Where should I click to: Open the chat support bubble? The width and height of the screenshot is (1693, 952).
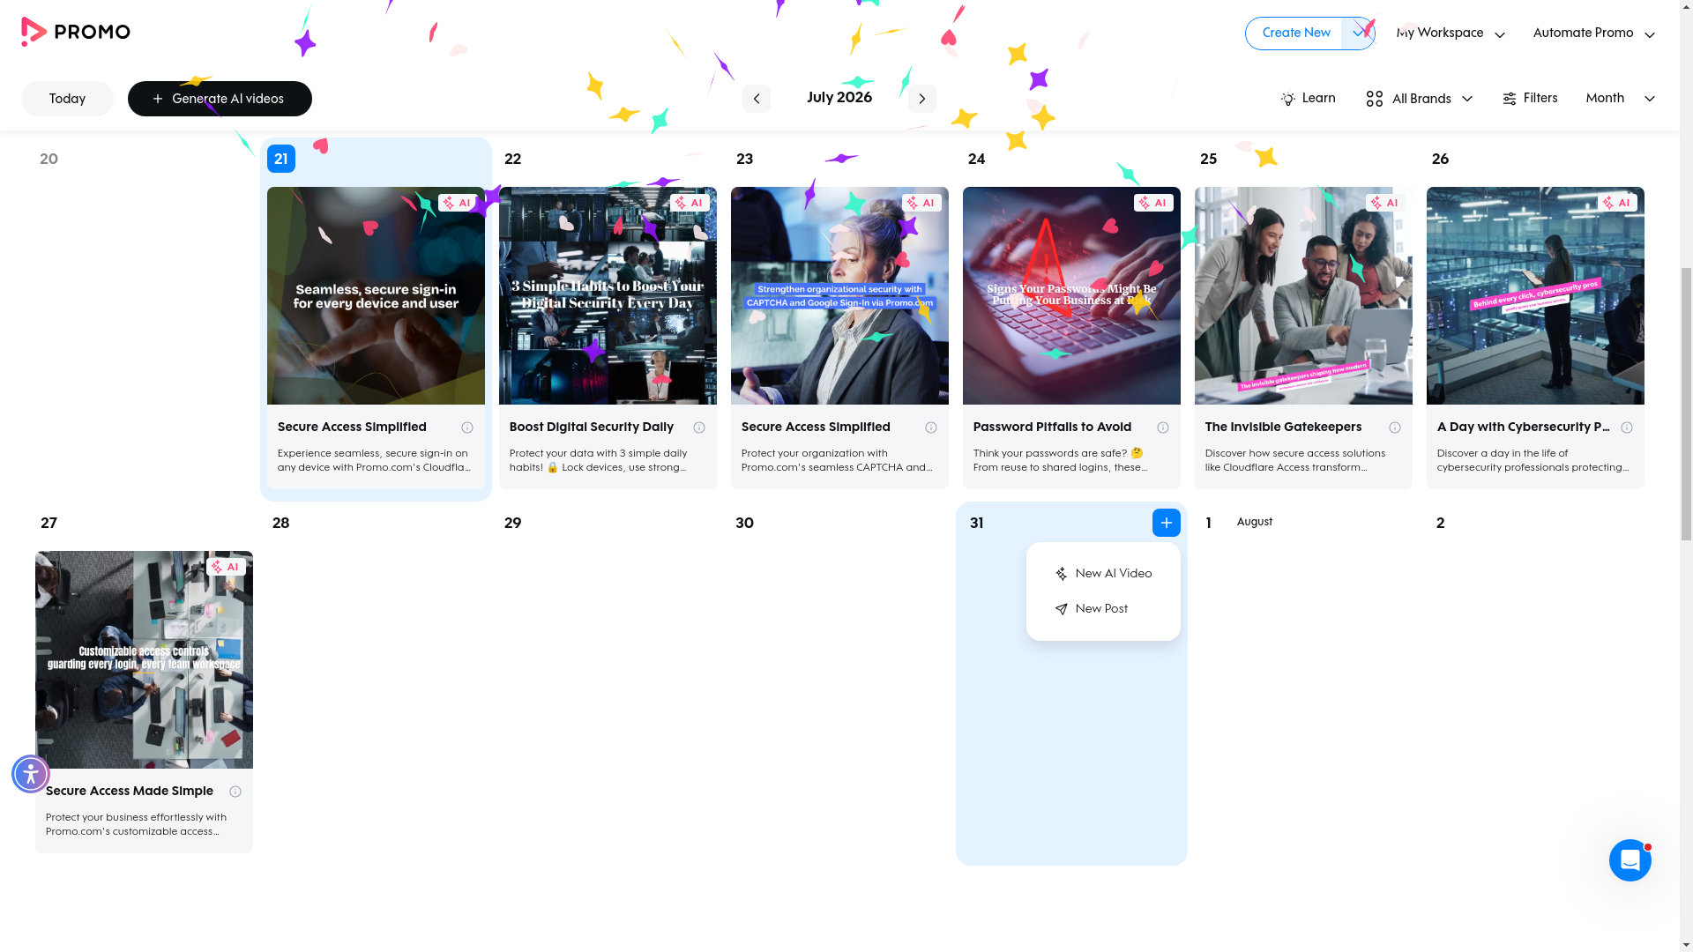tap(1630, 860)
